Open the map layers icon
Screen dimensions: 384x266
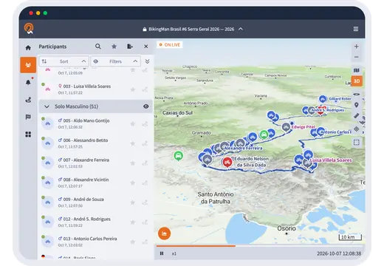pos(357,70)
